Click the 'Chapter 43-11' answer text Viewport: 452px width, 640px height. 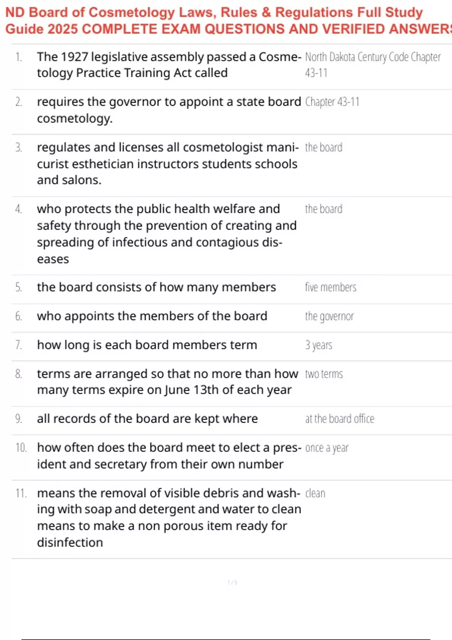point(332,102)
